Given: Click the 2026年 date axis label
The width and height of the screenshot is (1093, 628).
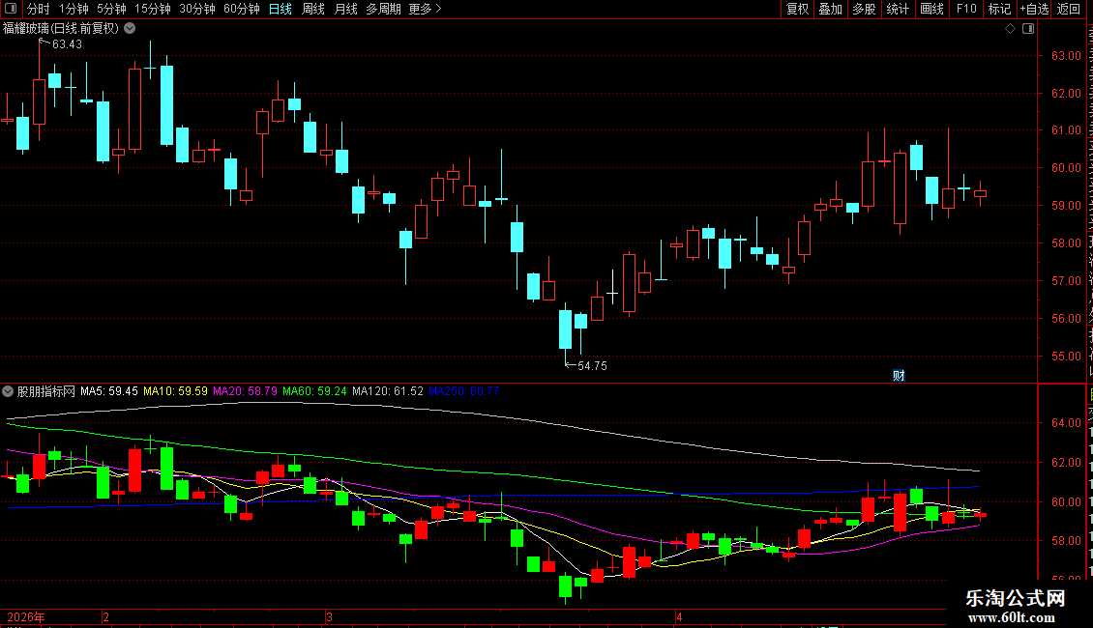Looking at the screenshot, I should click(x=26, y=616).
